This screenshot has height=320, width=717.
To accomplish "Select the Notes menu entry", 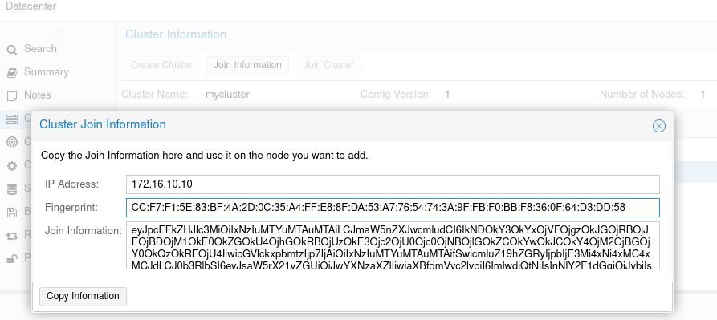I will (x=38, y=95).
